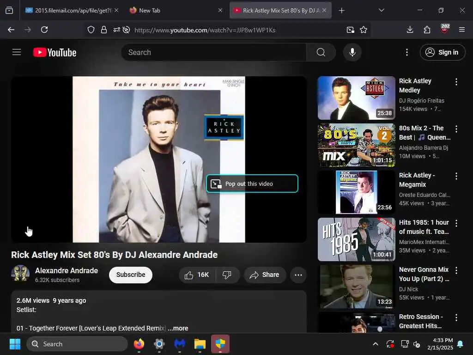Open a new browser tab with plus
This screenshot has width=473, height=355.
(341, 11)
